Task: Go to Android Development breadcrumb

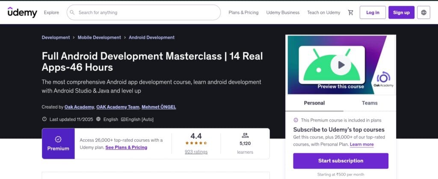Action: tap(152, 37)
